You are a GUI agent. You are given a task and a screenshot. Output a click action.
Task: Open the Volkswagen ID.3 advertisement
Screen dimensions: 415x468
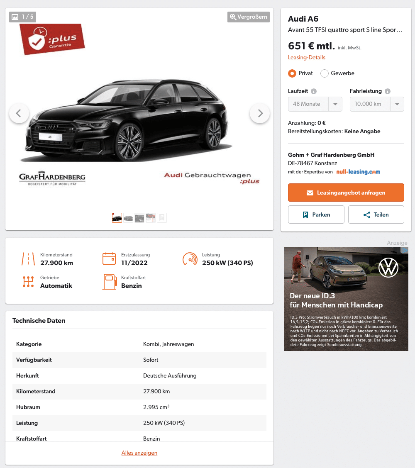(346, 299)
